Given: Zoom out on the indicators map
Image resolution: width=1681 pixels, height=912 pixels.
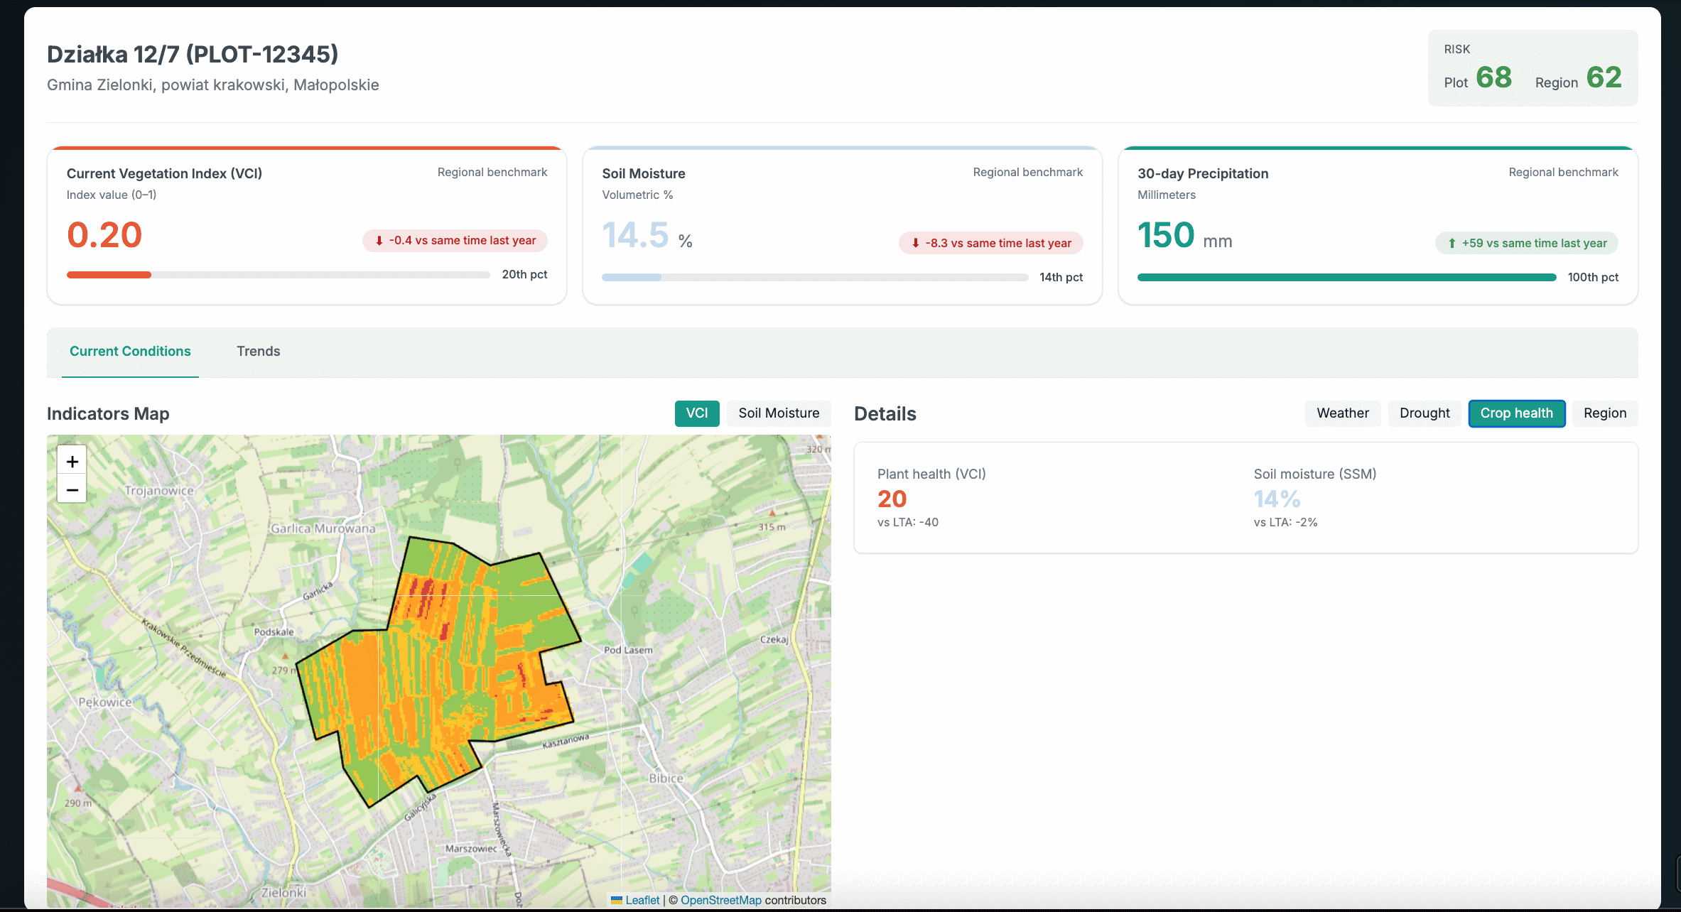Looking at the screenshot, I should click(72, 489).
